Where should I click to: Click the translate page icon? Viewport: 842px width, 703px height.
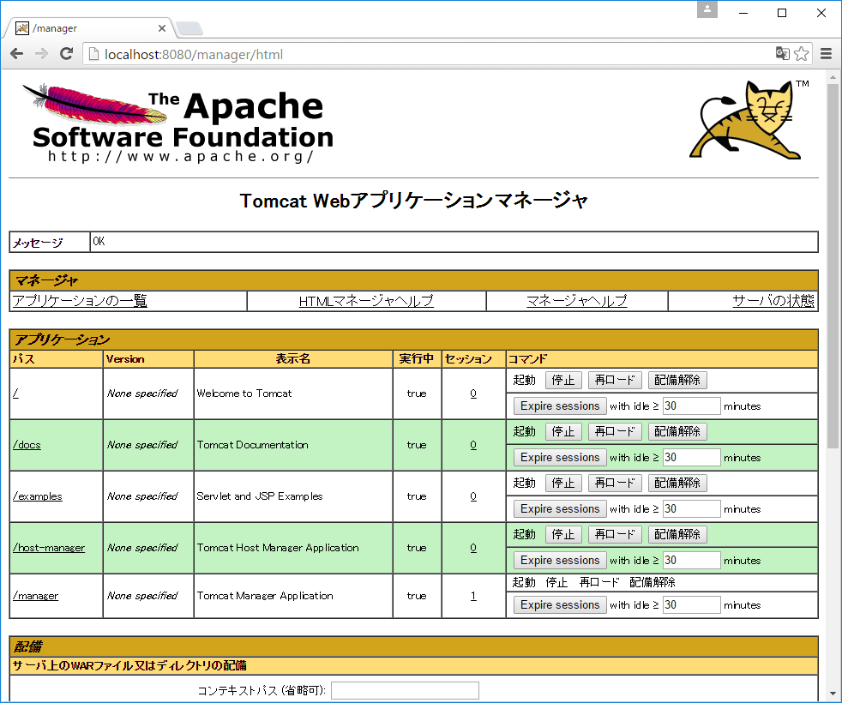pos(782,54)
